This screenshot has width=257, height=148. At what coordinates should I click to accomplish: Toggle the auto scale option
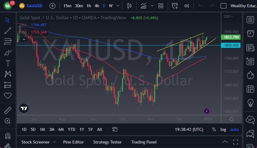(234, 129)
